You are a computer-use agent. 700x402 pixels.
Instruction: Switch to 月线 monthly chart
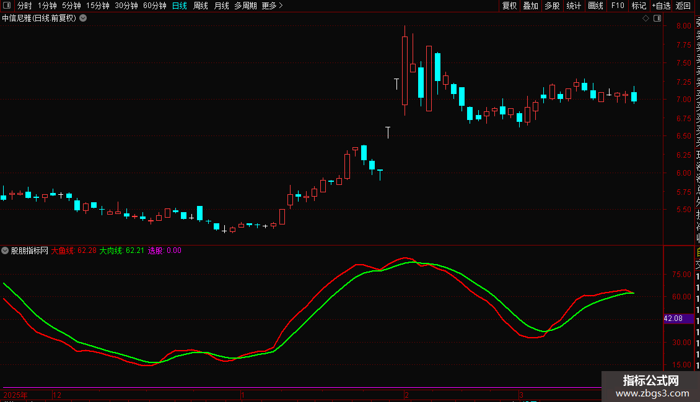pyautogui.click(x=221, y=6)
